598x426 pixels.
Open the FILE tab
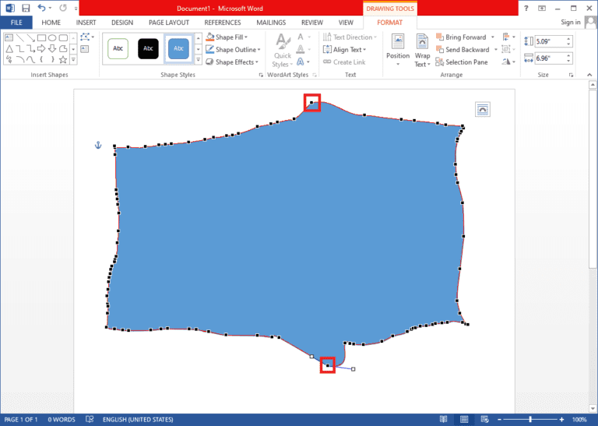pos(16,23)
